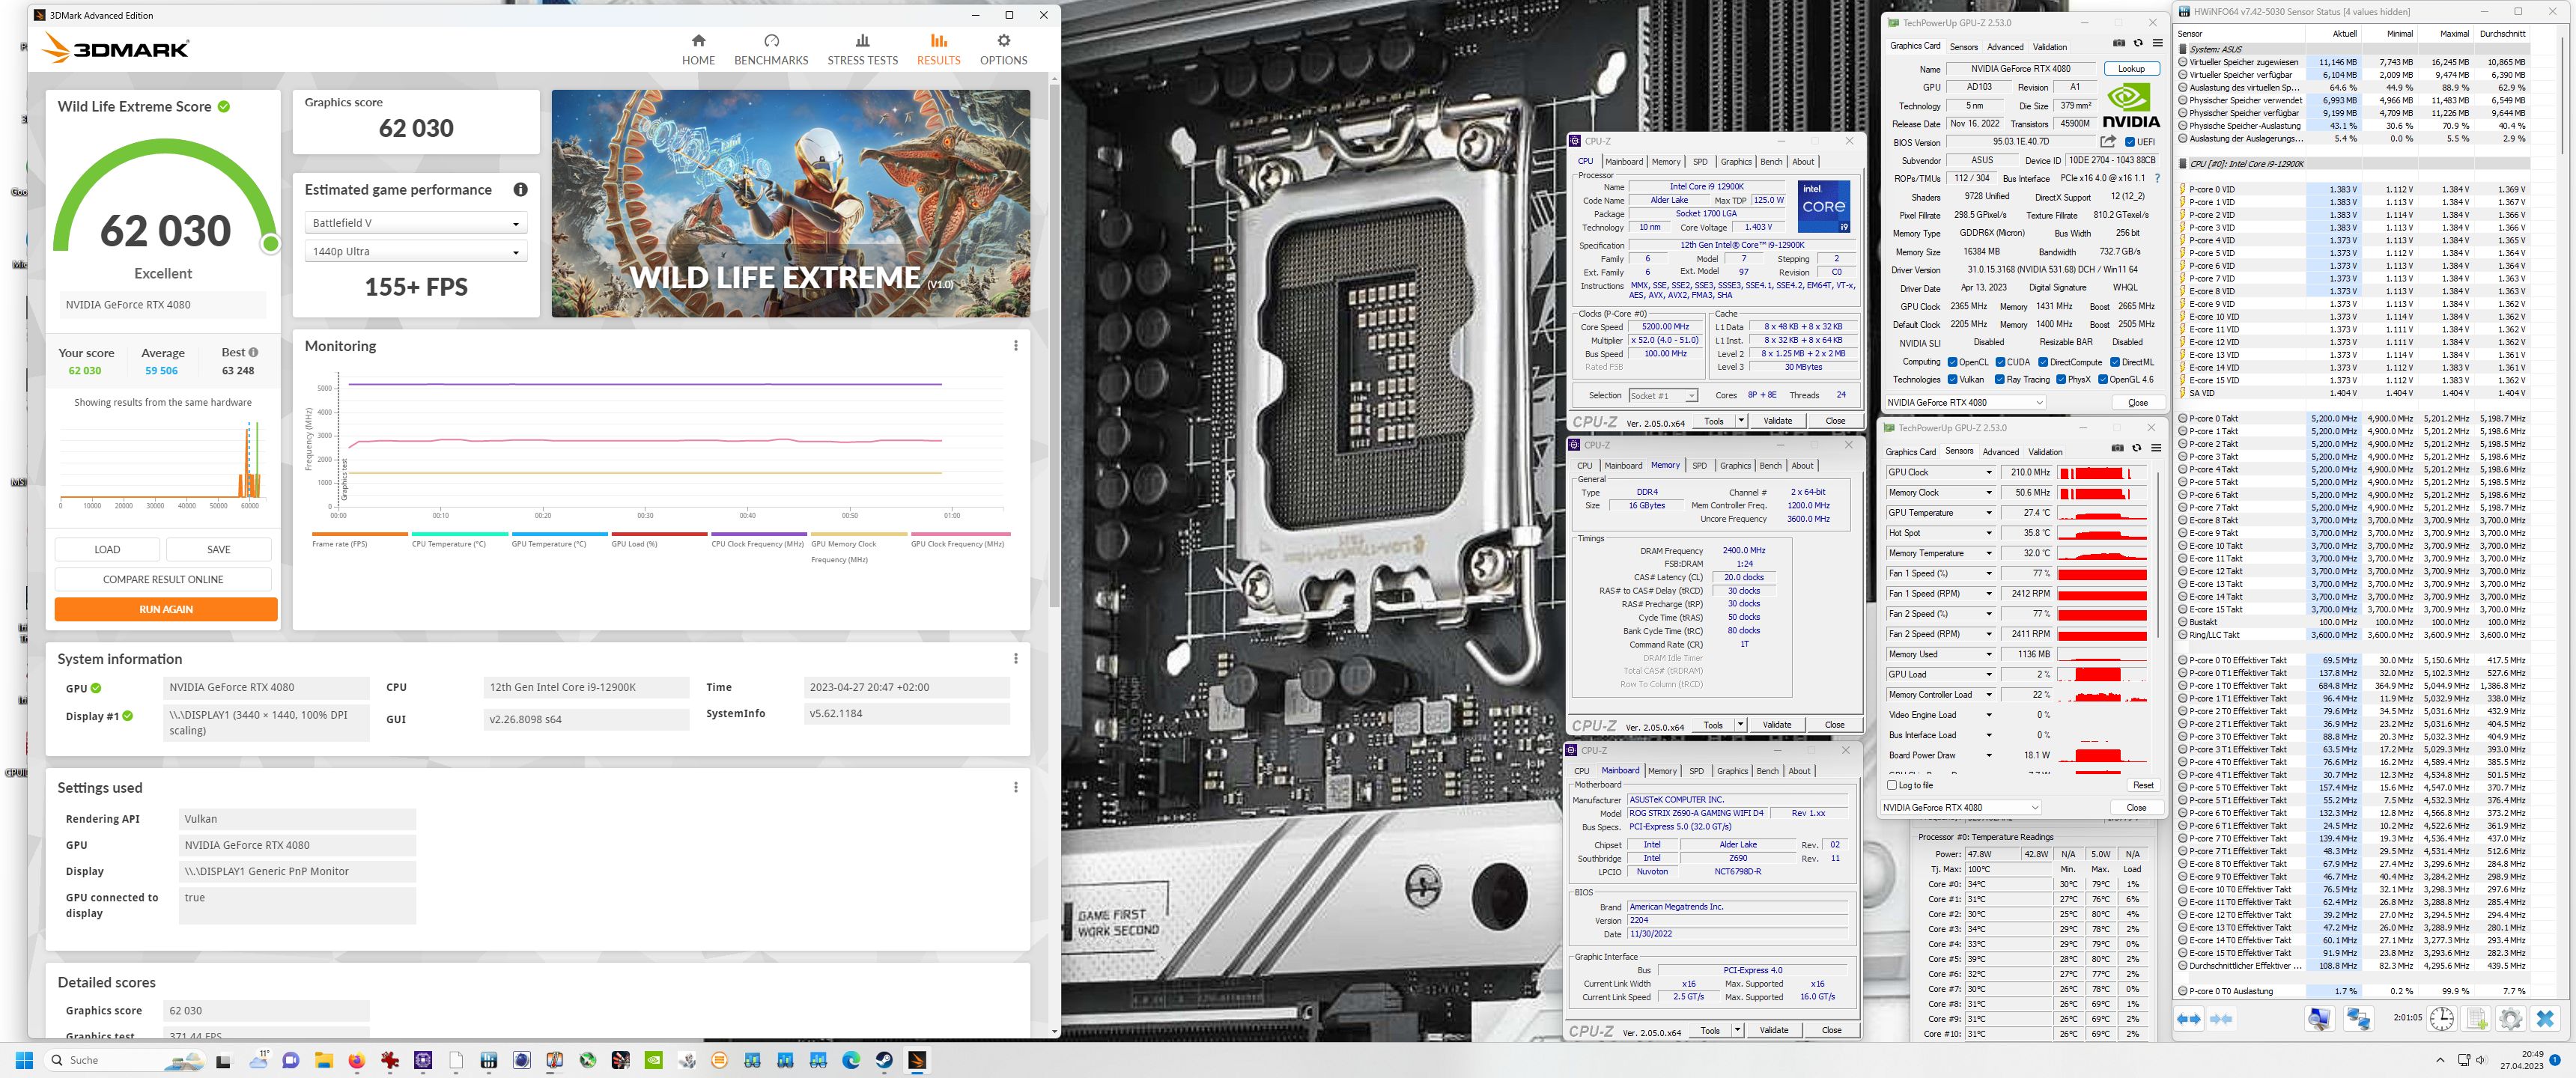The image size is (2576, 1078).
Task: Open the Benchmarks section in 3DMark
Action: coord(771,49)
